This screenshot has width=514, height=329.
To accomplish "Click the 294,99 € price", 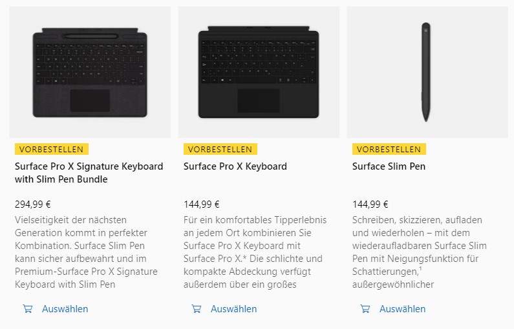I will (x=33, y=204).
